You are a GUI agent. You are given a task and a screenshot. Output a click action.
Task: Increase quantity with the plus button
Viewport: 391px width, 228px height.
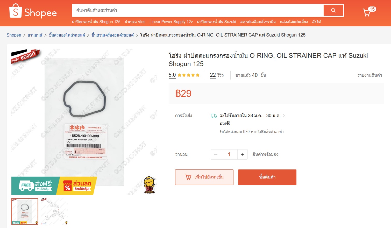click(x=242, y=154)
